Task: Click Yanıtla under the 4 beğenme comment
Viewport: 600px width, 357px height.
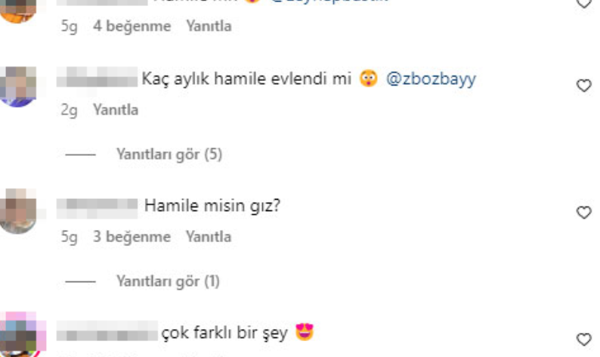Action: tap(209, 26)
